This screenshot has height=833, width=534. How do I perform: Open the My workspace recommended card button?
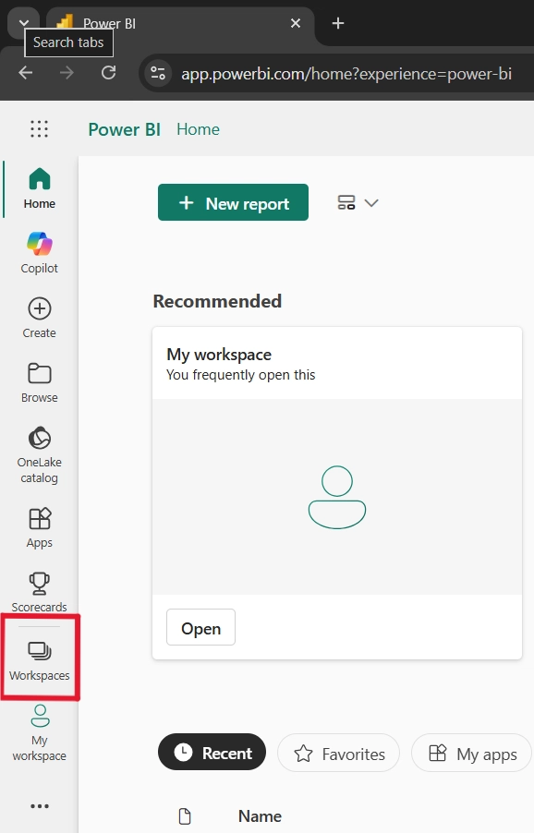(x=200, y=627)
